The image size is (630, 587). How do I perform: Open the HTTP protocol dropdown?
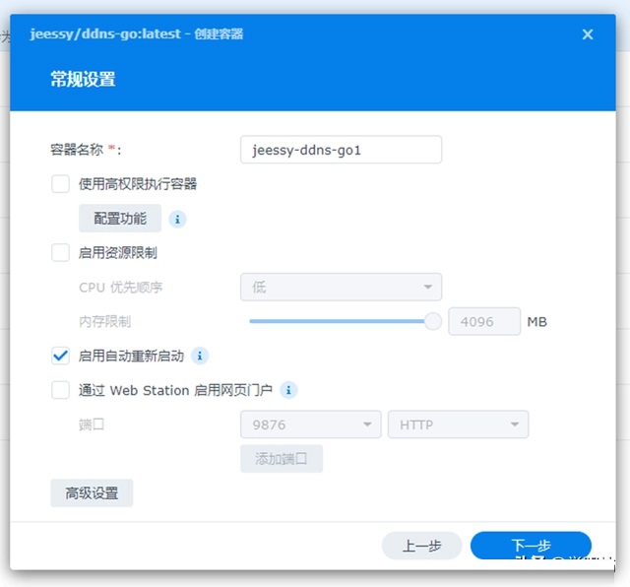pyautogui.click(x=458, y=424)
